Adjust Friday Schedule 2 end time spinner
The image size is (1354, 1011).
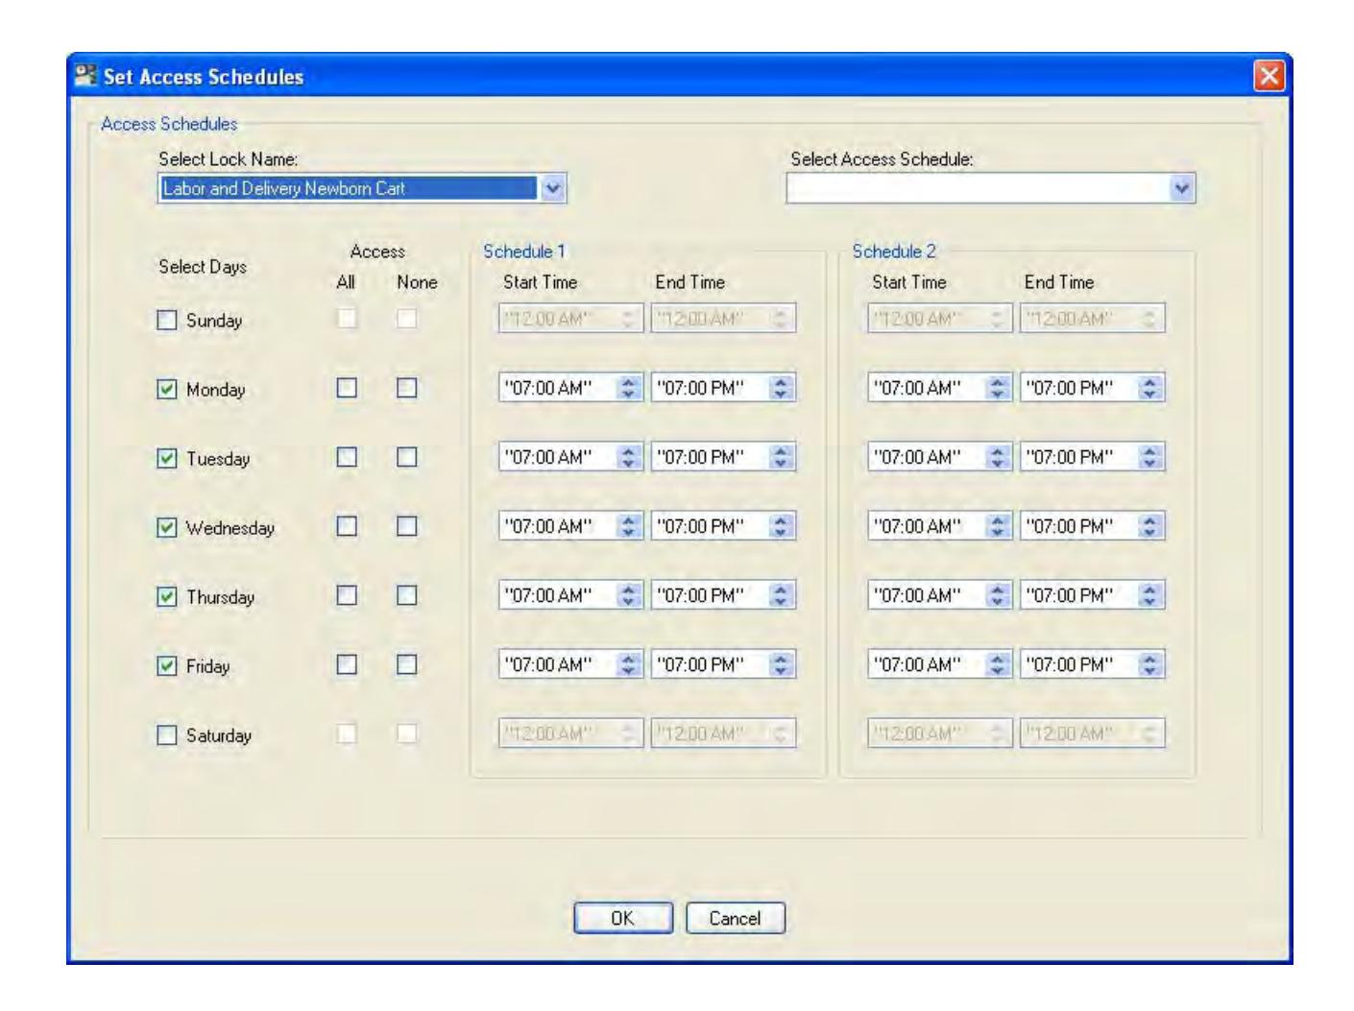(x=1149, y=664)
